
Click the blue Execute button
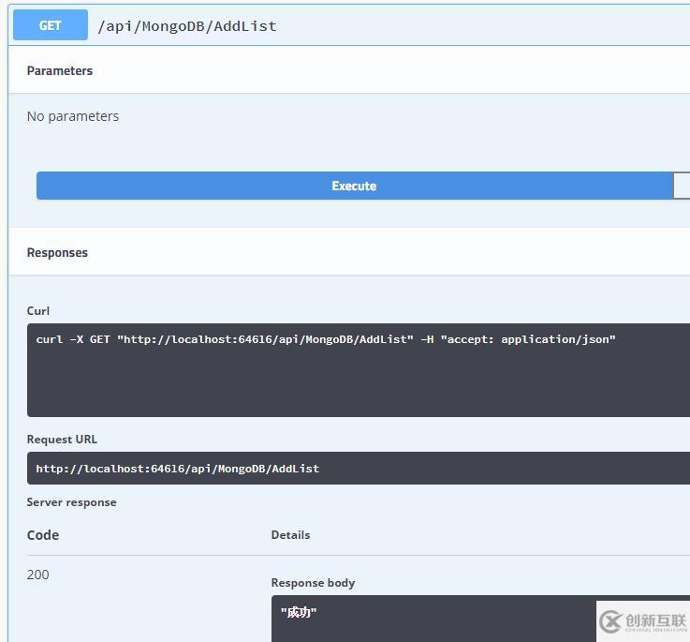354,186
